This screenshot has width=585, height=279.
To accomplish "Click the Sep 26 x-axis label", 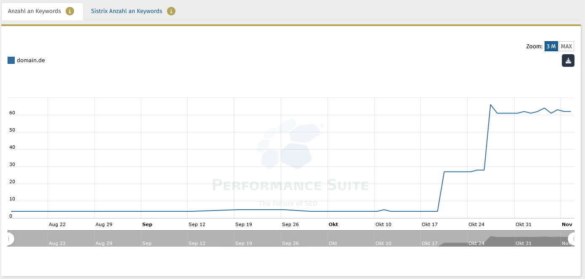I will pyautogui.click(x=290, y=224).
